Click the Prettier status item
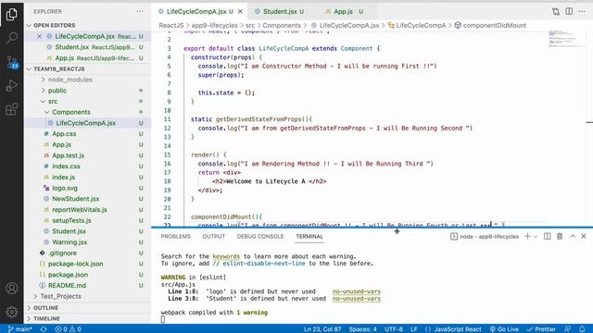The width and height of the screenshot is (593, 333). tap(541, 329)
